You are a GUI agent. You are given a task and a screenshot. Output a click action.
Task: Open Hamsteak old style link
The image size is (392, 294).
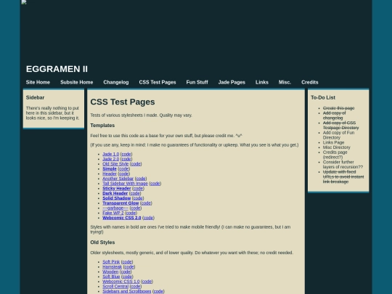tap(112, 266)
